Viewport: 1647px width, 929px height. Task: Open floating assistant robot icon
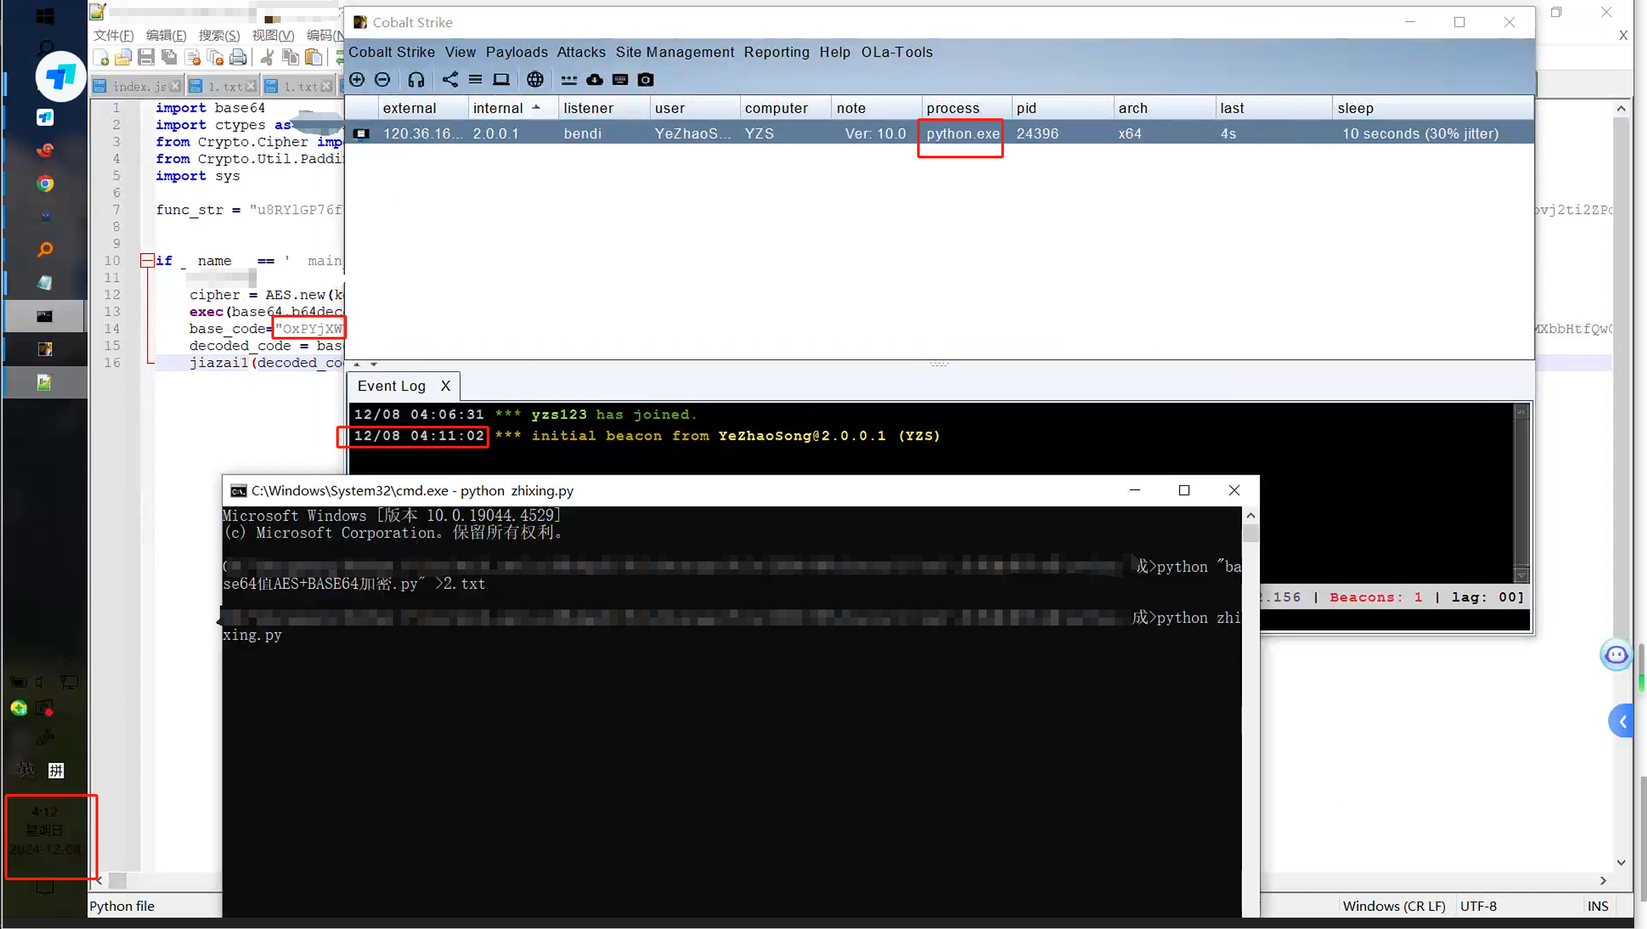pyautogui.click(x=1616, y=654)
